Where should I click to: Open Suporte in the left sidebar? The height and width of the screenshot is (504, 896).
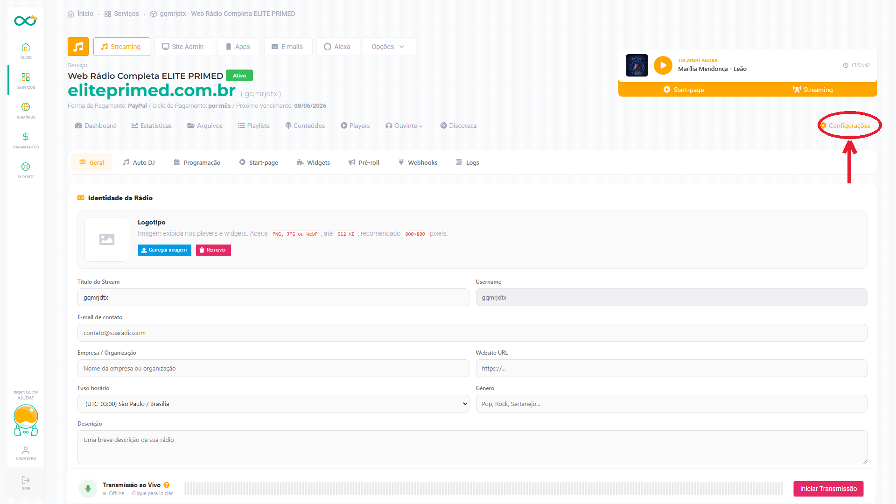point(26,170)
